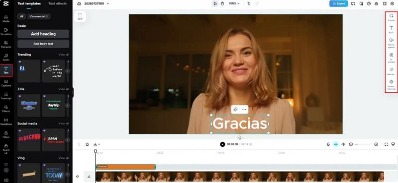This screenshot has height=183, width=398.
Task: Click the Export button
Action: (339, 3)
